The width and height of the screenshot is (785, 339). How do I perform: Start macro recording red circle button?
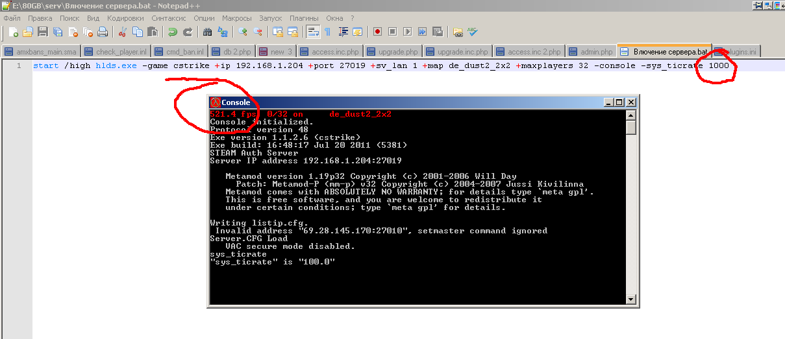pos(377,32)
